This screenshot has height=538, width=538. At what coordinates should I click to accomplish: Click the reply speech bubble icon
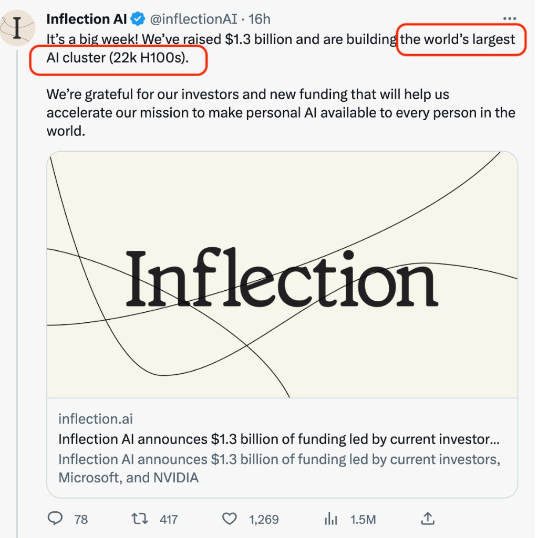point(56,519)
